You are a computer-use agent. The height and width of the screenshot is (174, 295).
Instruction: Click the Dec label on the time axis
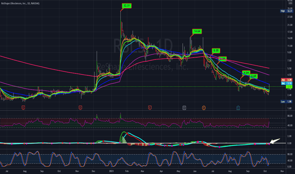point(93,171)
